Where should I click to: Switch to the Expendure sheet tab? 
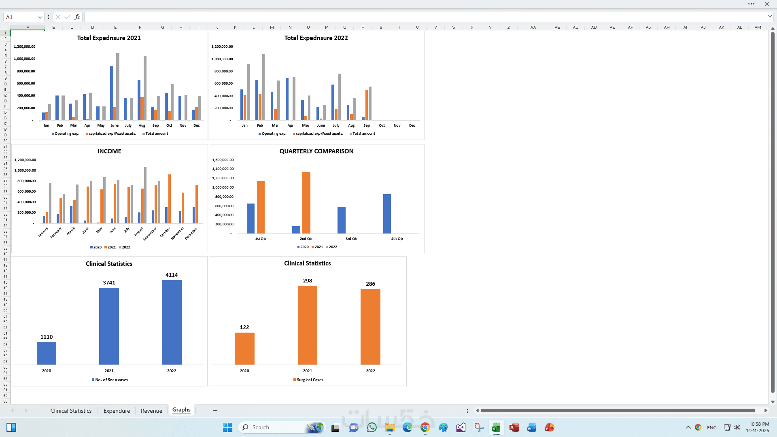(117, 411)
